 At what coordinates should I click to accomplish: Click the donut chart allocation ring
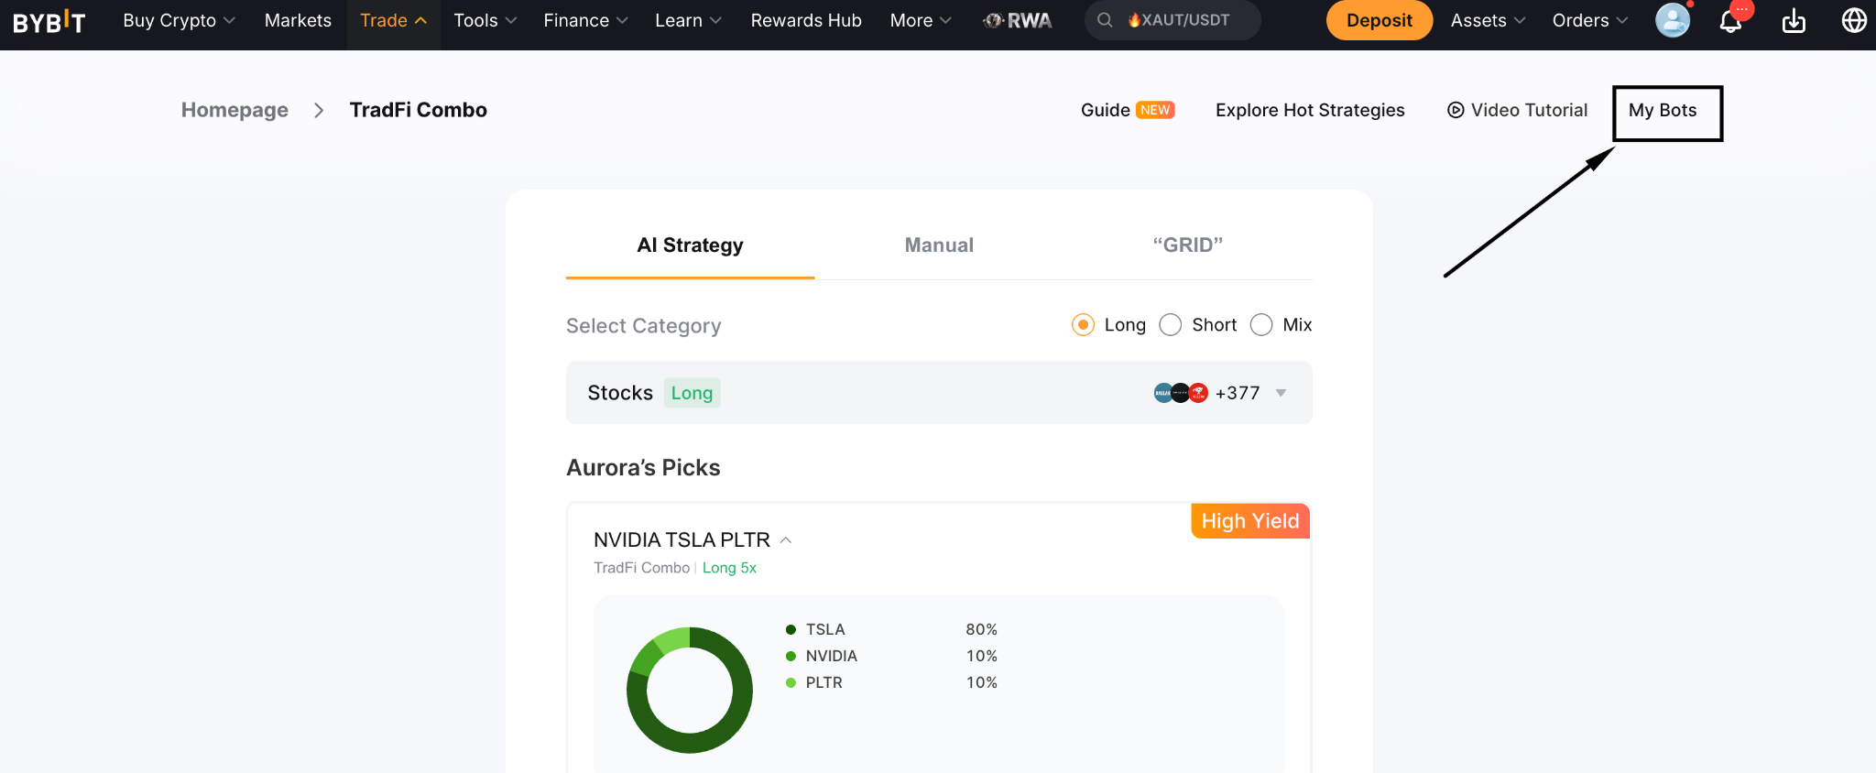[690, 691]
